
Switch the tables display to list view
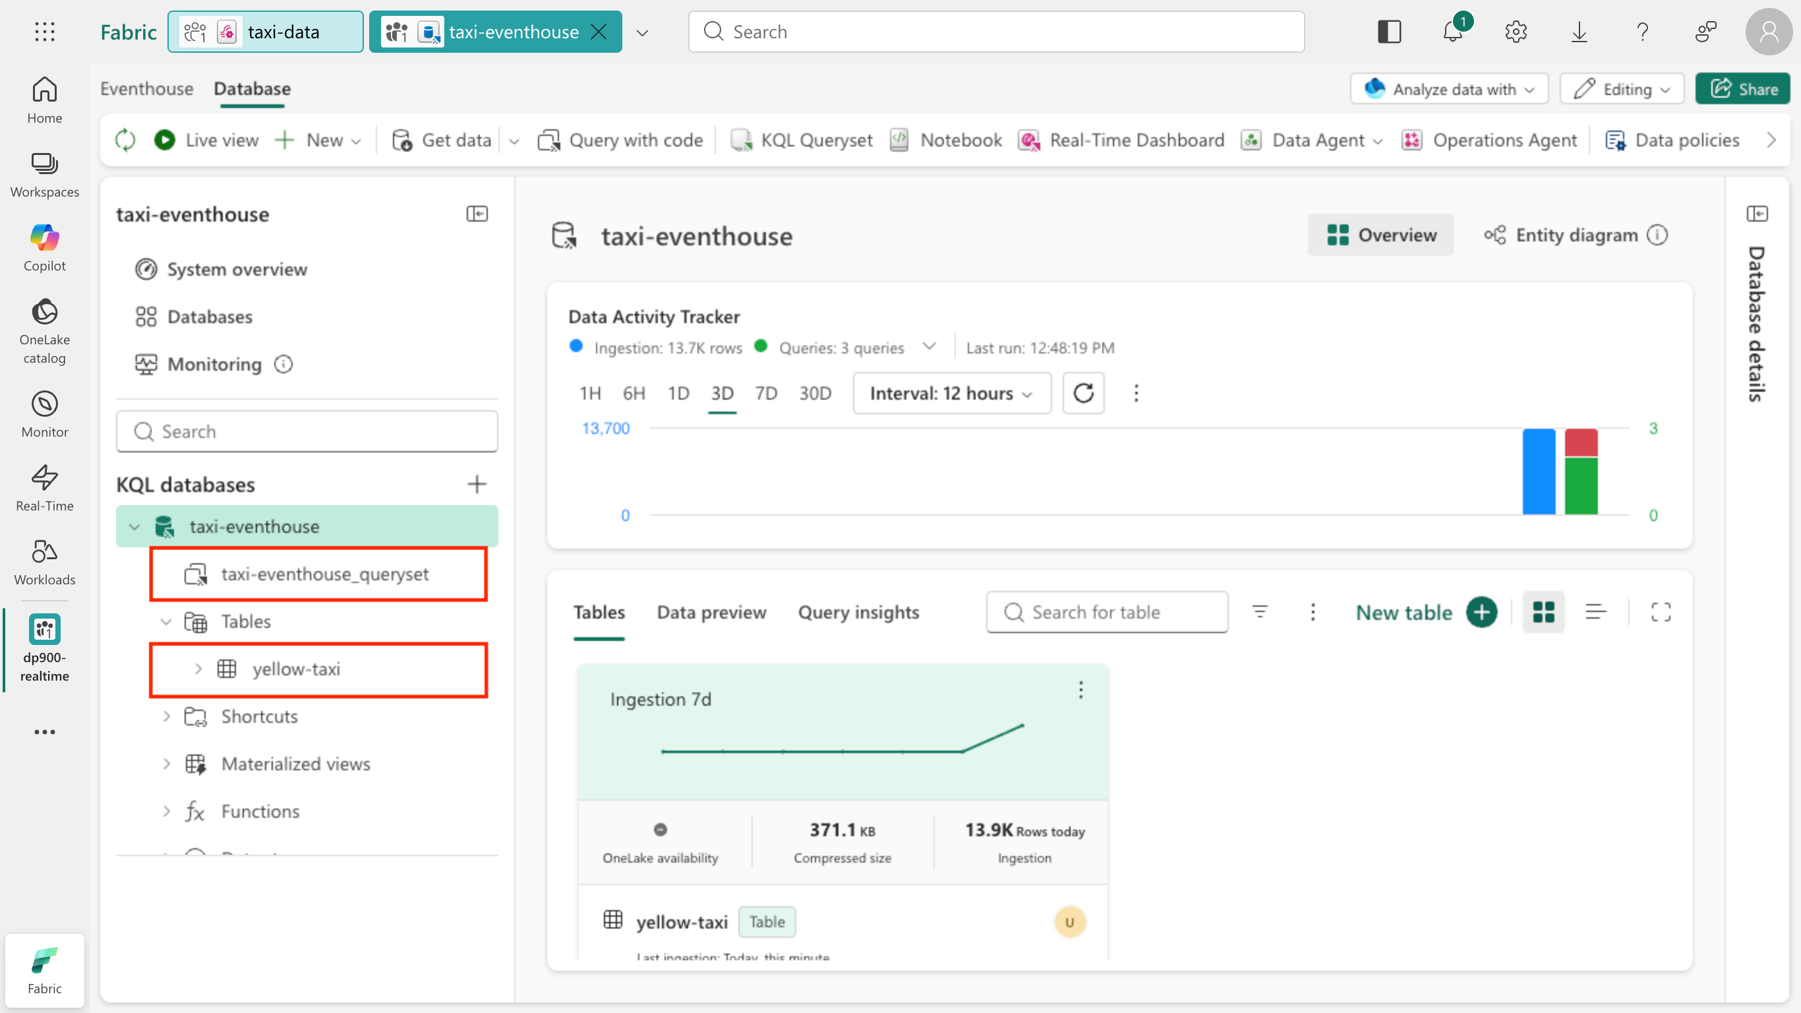pos(1596,612)
